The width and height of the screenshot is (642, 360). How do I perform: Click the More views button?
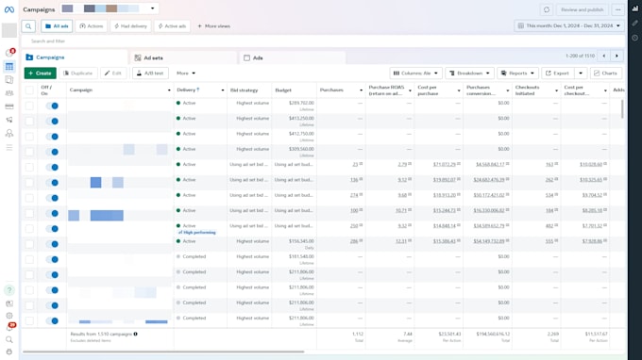(213, 26)
